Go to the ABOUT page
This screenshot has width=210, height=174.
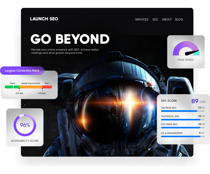click(167, 20)
